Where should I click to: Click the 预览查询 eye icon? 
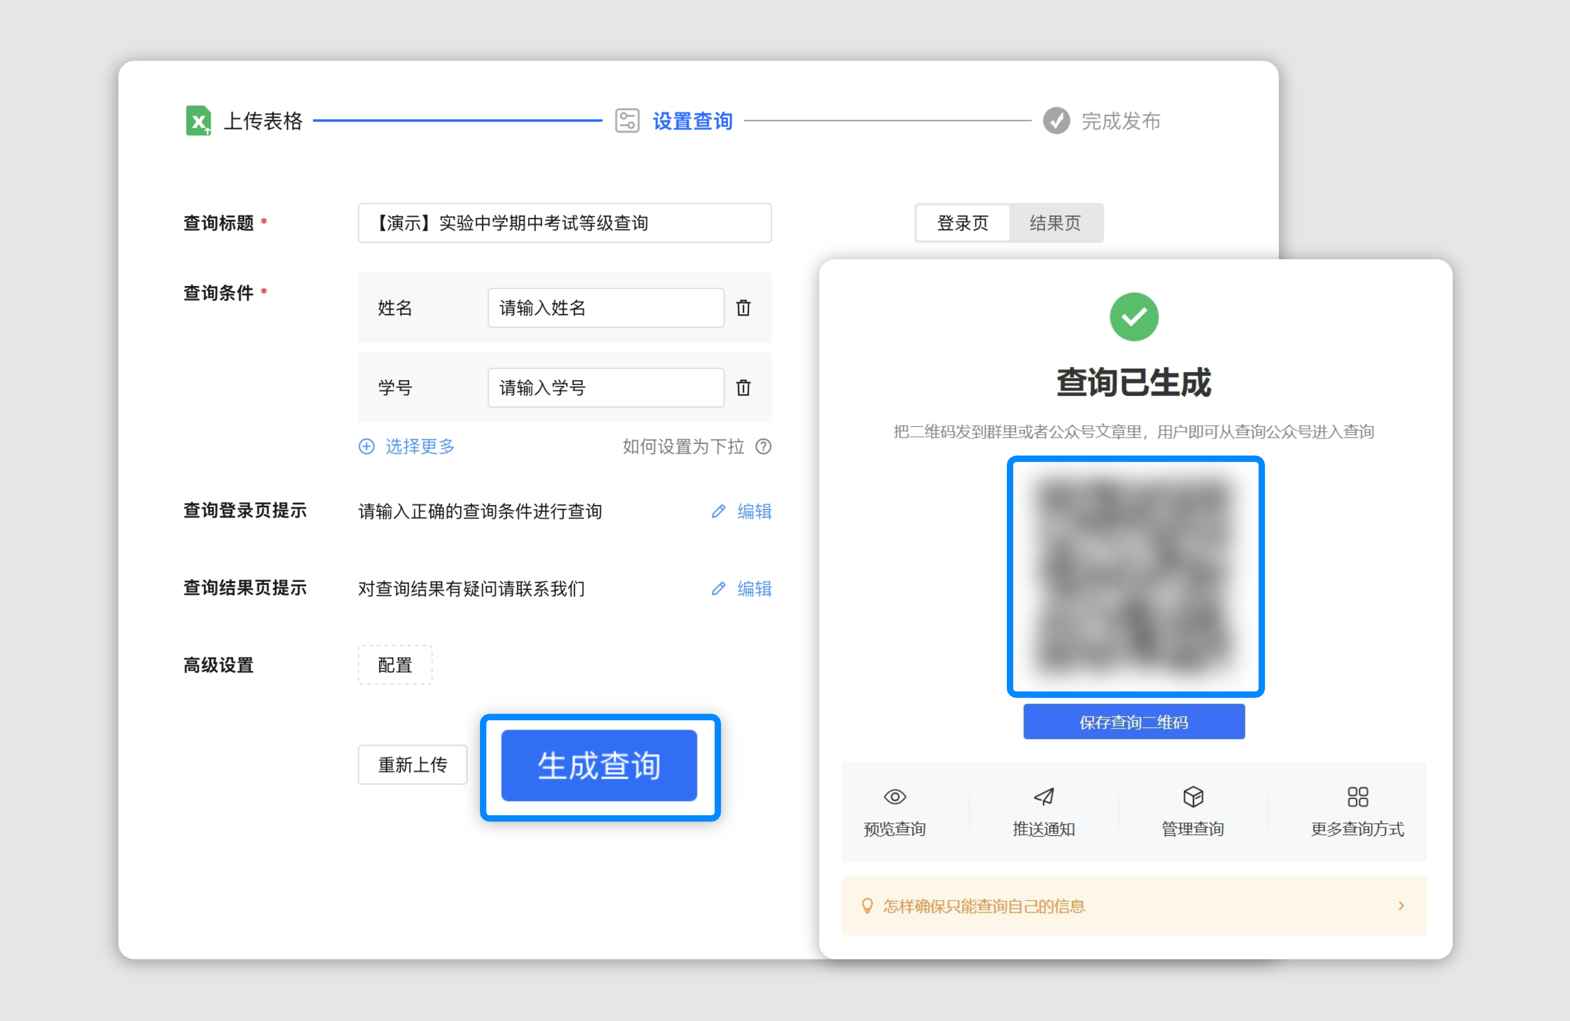pyautogui.click(x=894, y=796)
